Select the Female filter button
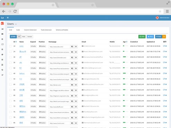 [30, 37]
